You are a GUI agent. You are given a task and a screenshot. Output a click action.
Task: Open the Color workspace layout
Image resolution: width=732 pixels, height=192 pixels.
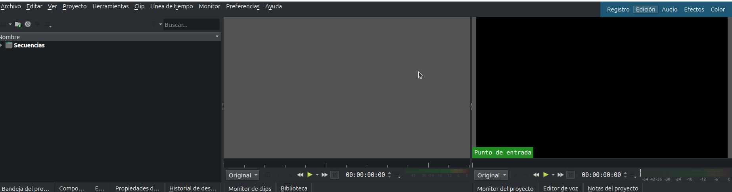click(718, 9)
